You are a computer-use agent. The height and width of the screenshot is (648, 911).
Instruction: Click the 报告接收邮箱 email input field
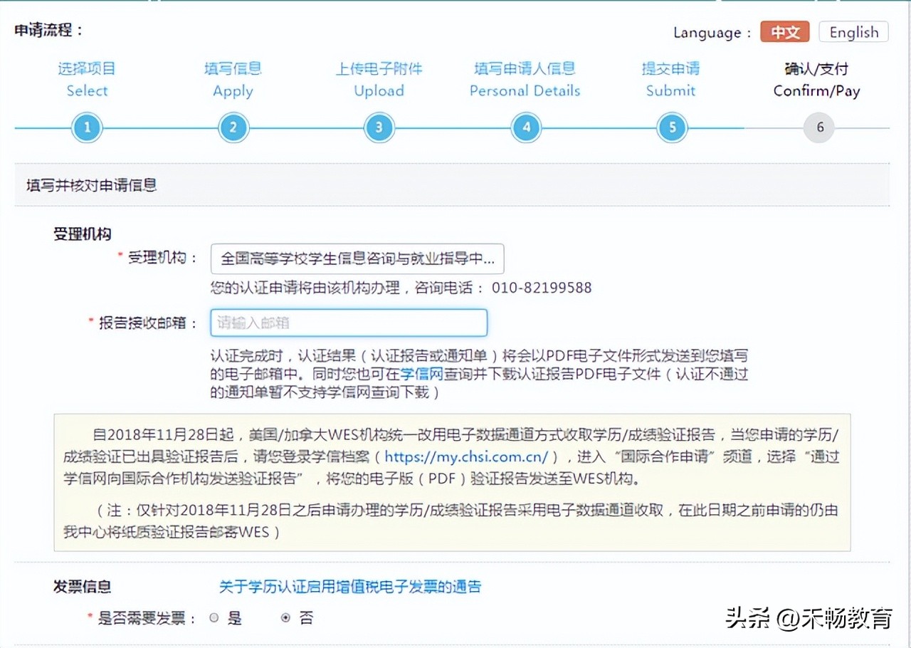click(349, 322)
